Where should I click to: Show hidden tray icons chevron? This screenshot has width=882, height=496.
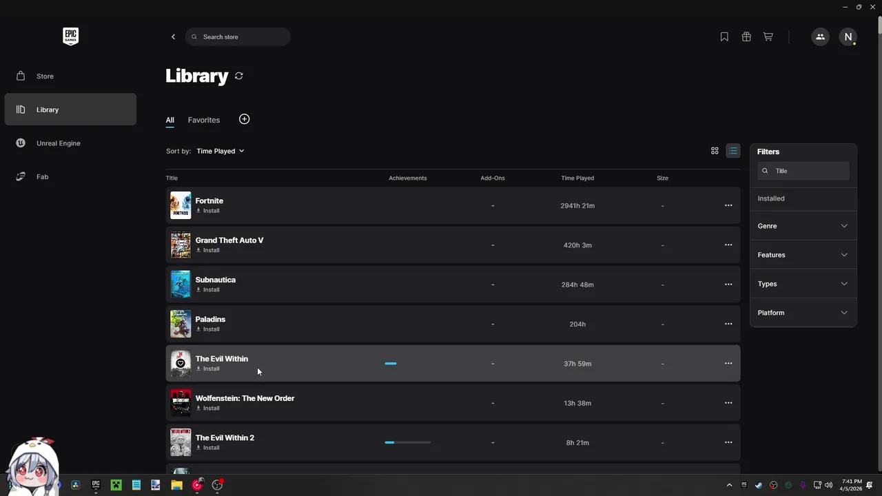pyautogui.click(x=729, y=485)
